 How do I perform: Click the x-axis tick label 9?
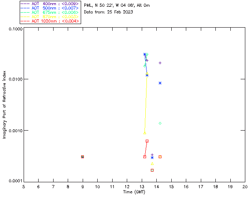pos(83,187)
